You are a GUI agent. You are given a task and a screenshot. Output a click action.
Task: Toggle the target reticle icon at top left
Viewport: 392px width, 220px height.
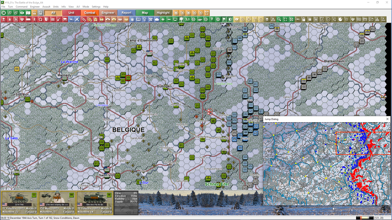point(3,13)
